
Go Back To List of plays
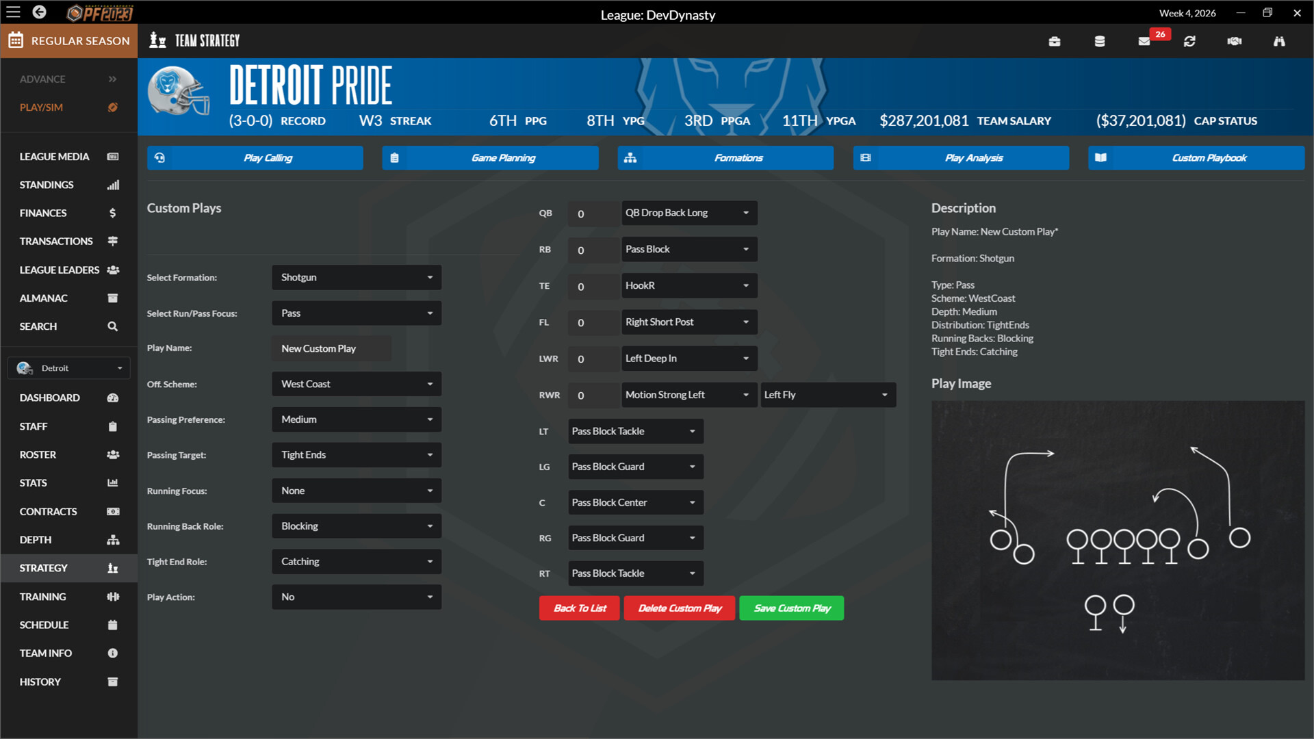pyautogui.click(x=579, y=608)
